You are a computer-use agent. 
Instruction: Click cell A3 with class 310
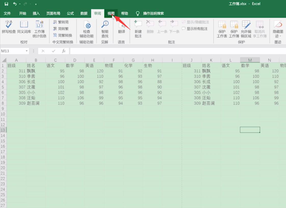click(16, 76)
